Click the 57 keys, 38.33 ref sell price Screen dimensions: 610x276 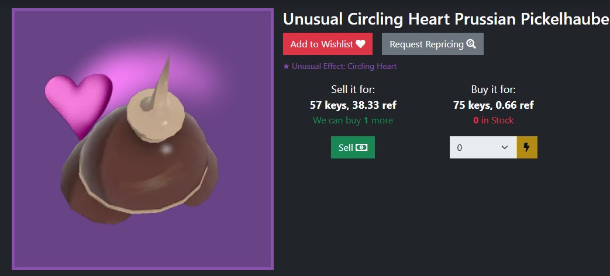click(353, 105)
